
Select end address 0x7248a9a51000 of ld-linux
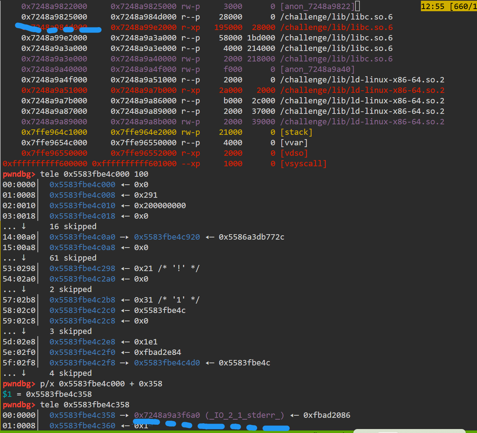pyautogui.click(x=144, y=80)
